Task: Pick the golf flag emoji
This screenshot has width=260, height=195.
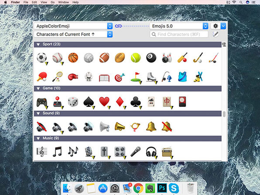Action: pyautogui.click(x=136, y=77)
